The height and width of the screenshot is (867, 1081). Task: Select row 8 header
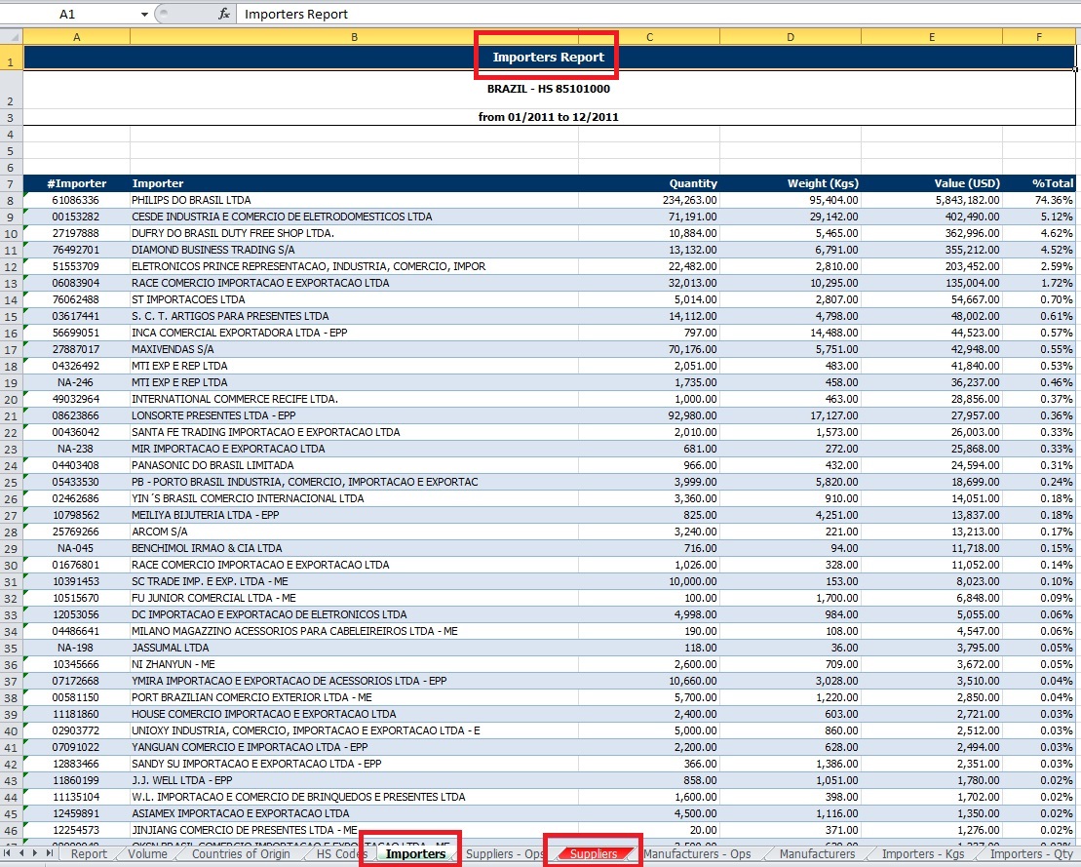[x=12, y=200]
